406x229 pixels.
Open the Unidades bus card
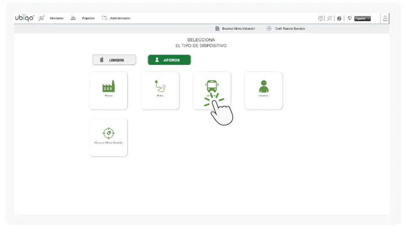click(x=212, y=90)
